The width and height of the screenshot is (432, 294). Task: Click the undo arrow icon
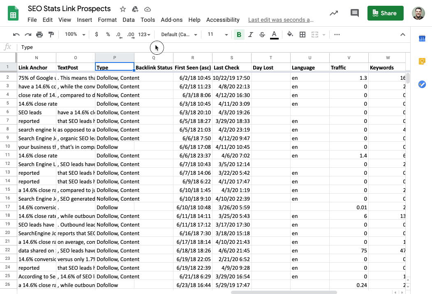coord(16,35)
